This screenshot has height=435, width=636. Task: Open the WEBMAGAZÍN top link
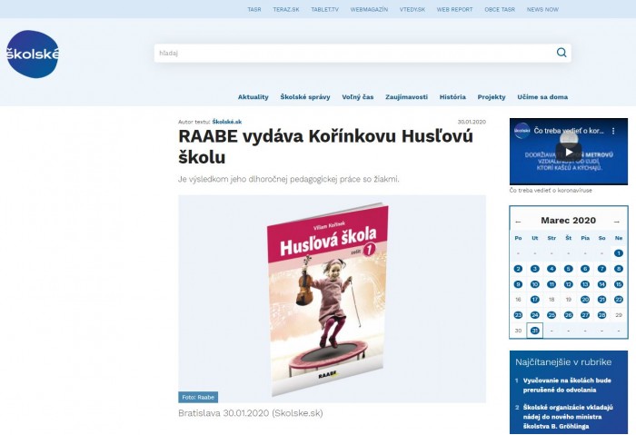coord(369,9)
